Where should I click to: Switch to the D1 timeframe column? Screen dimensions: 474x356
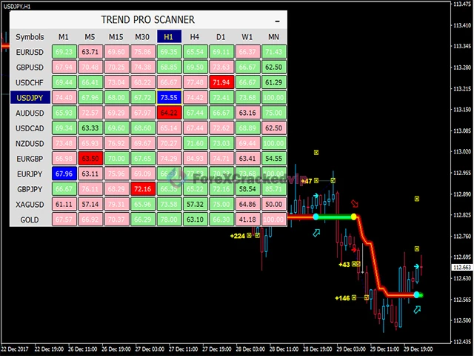click(x=221, y=36)
